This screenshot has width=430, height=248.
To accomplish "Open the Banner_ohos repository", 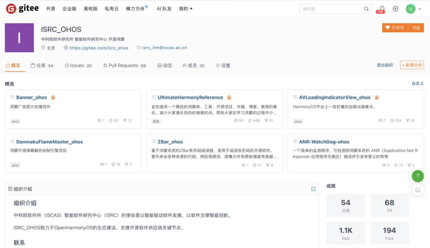I will pos(31,97).
